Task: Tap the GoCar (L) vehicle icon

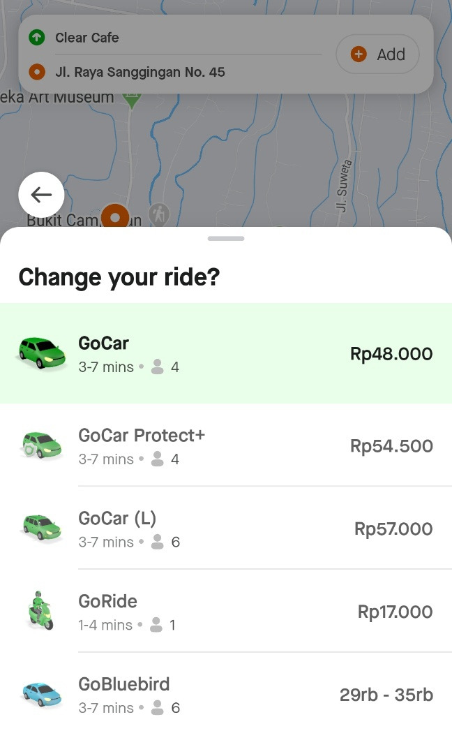Action: (41, 528)
